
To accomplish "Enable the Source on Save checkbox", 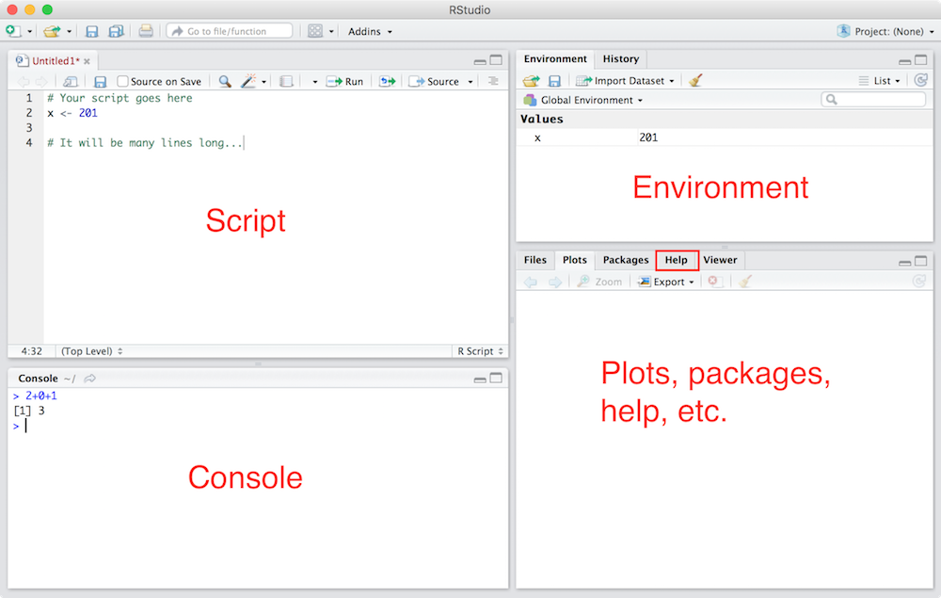I will (123, 82).
